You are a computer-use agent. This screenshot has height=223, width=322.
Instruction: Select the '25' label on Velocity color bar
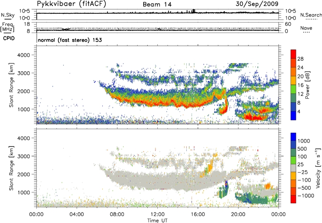pyautogui.click(x=301, y=165)
